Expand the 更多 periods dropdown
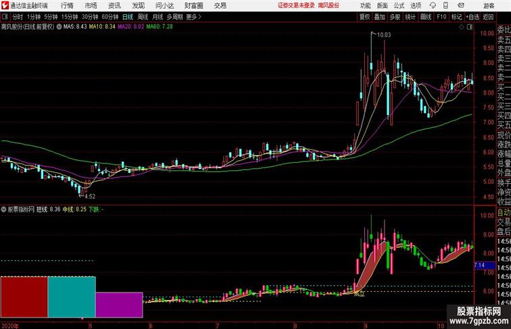The width and height of the screenshot is (511, 329). [x=193, y=17]
